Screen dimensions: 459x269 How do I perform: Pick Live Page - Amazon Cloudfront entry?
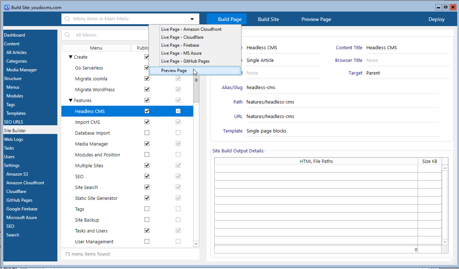tap(191, 29)
